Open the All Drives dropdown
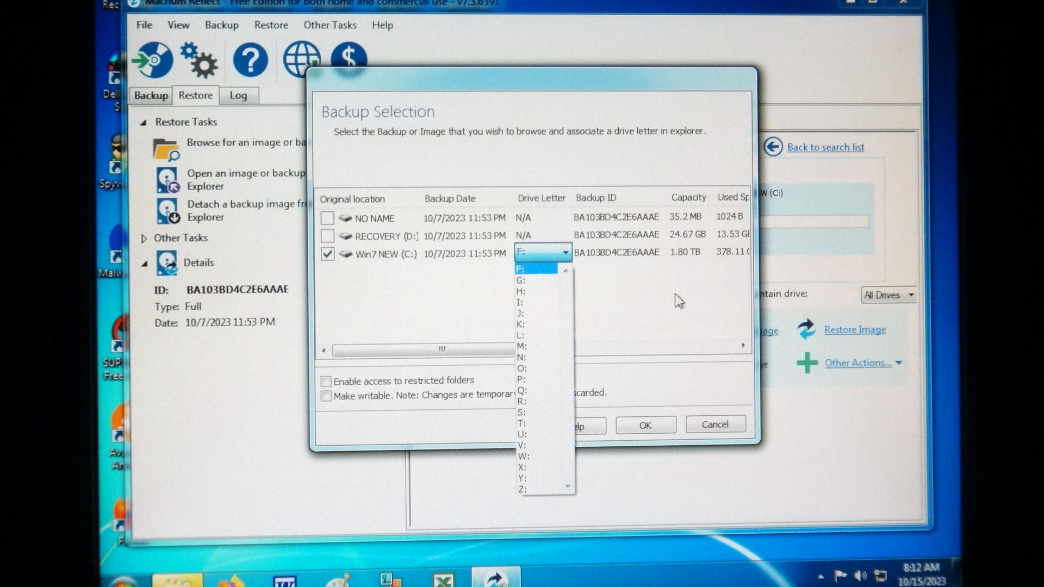The image size is (1044, 587). tap(888, 295)
